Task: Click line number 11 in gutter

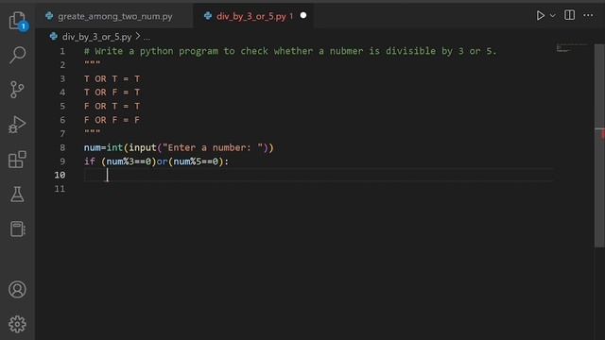Action: [x=60, y=189]
